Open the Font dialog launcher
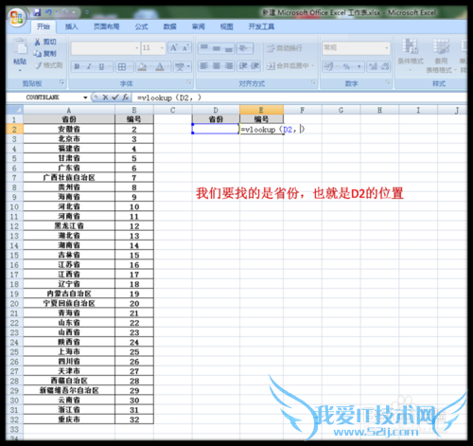 coord(189,82)
